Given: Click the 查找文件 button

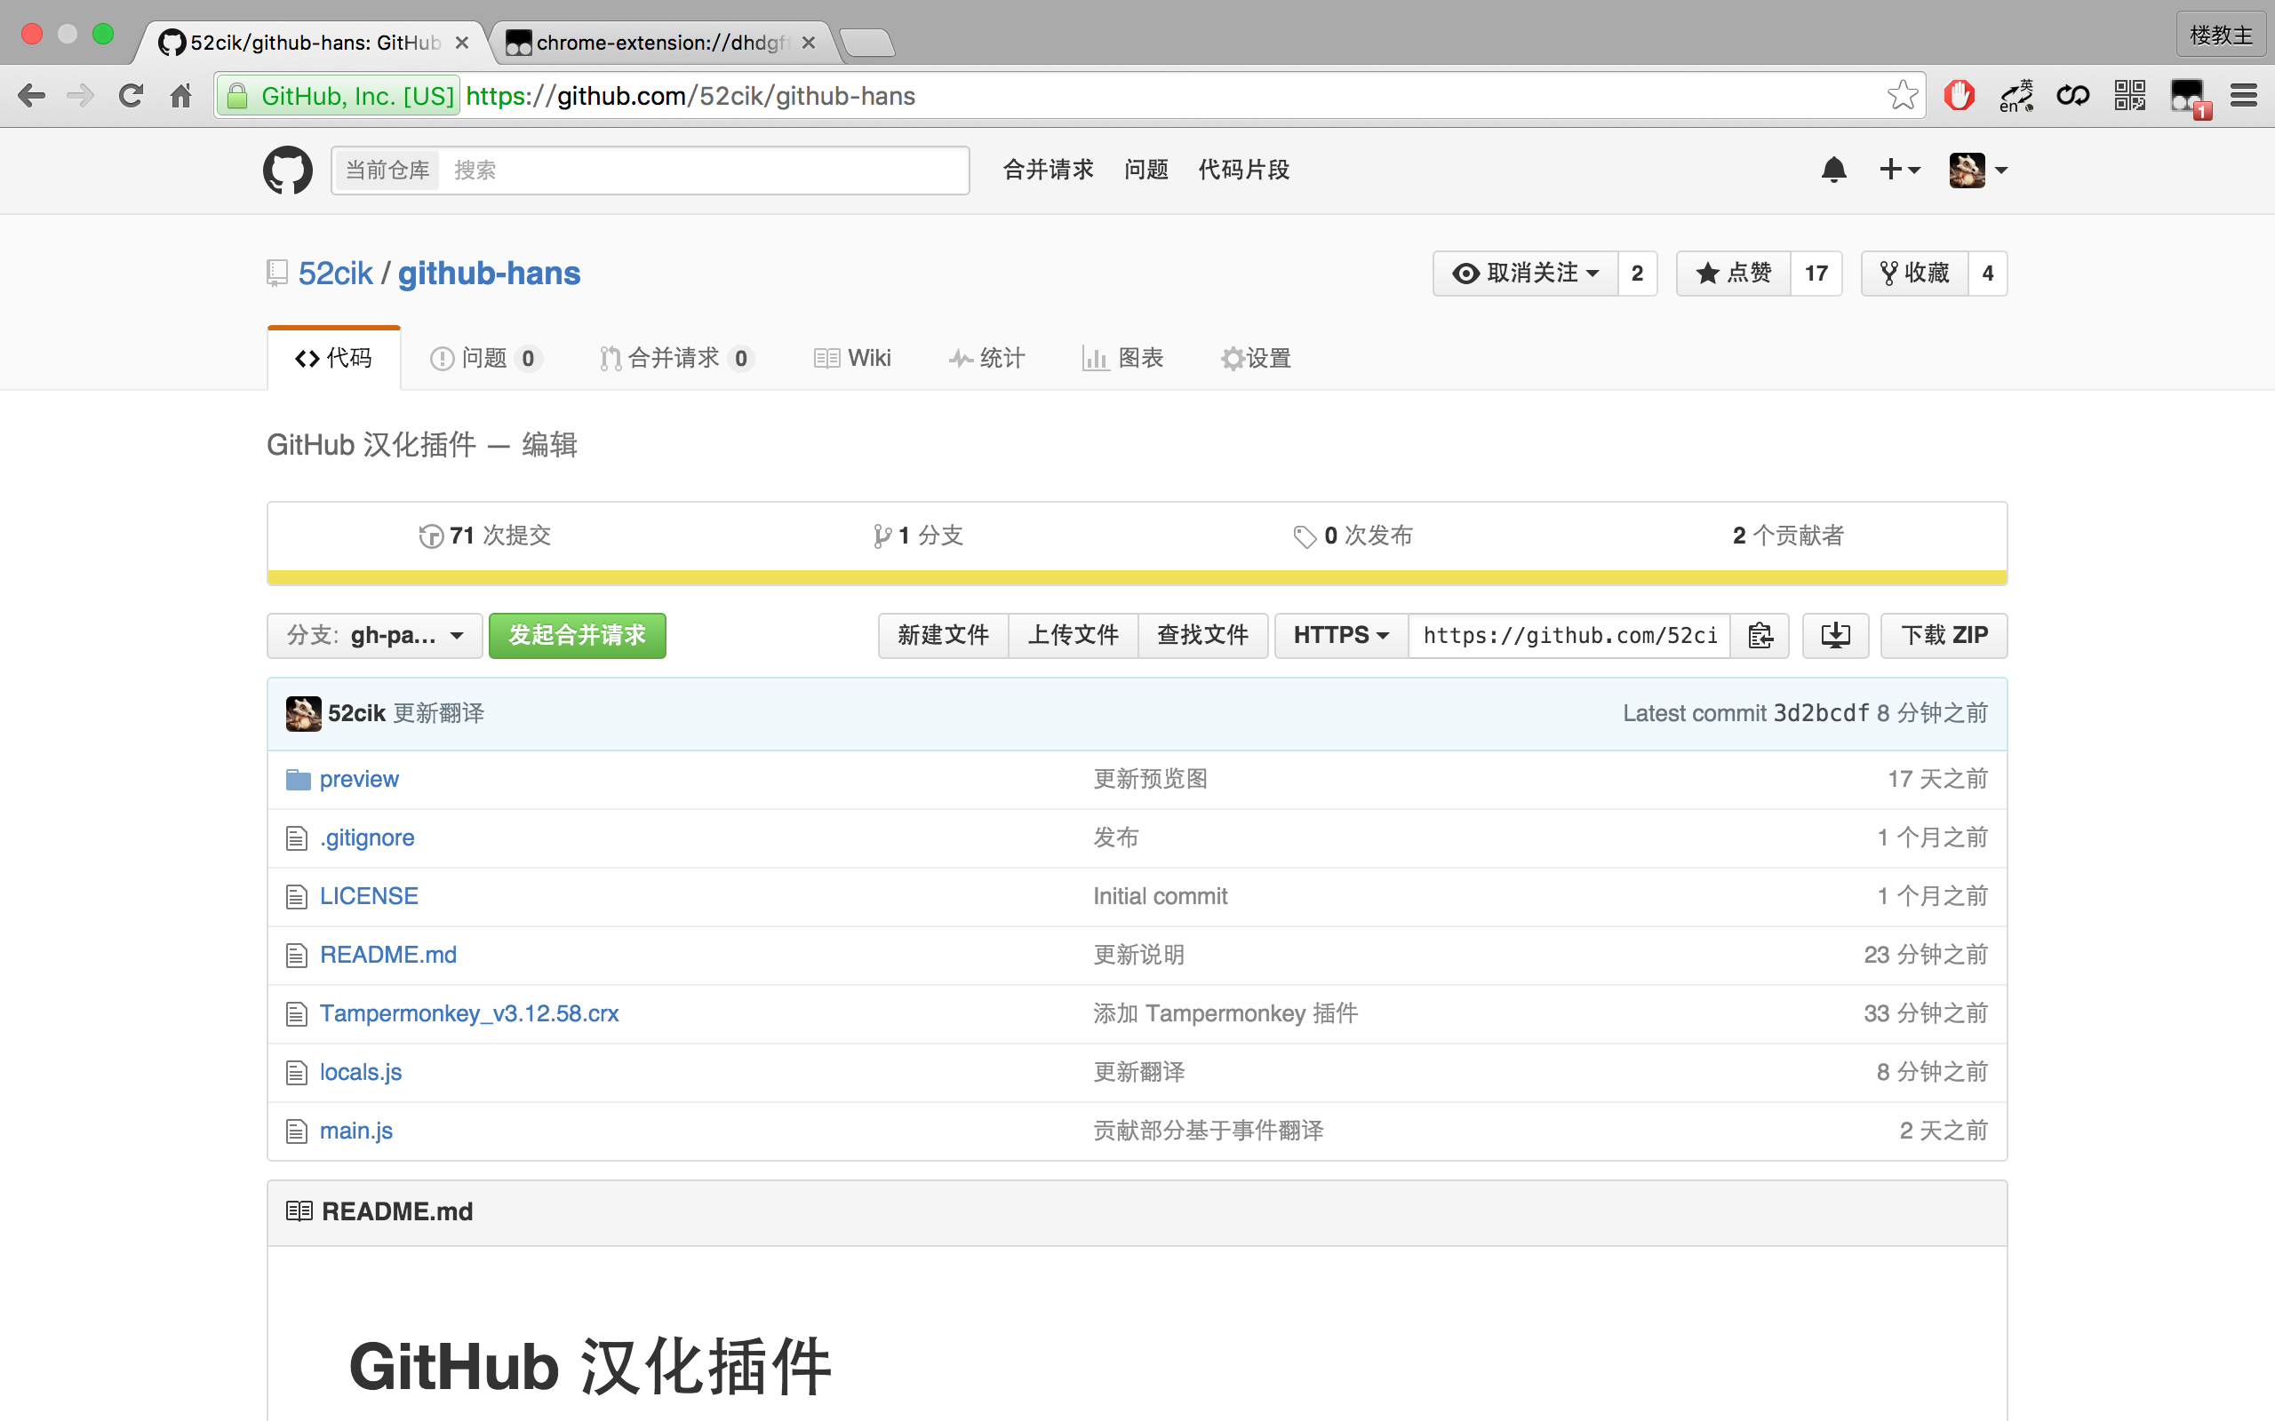Looking at the screenshot, I should click(1203, 636).
